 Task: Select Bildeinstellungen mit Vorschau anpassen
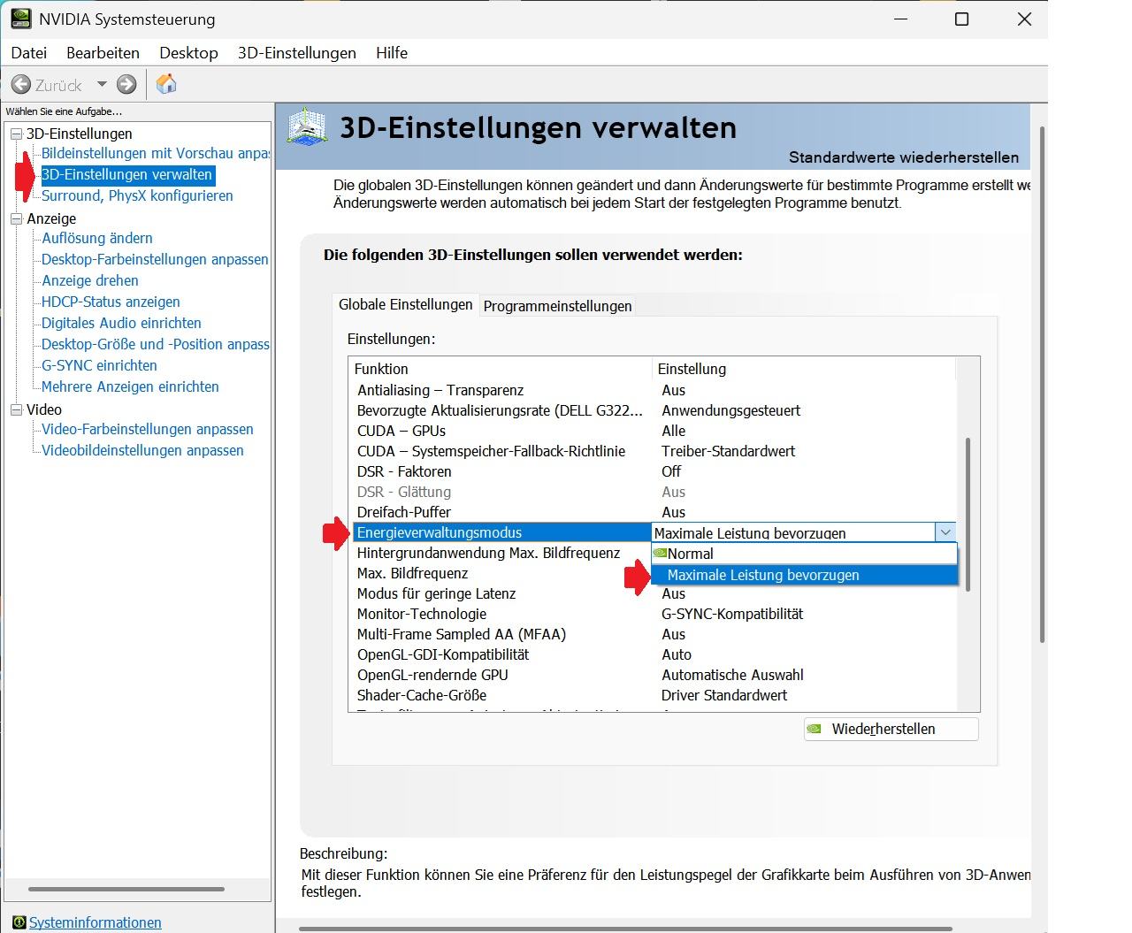point(155,153)
